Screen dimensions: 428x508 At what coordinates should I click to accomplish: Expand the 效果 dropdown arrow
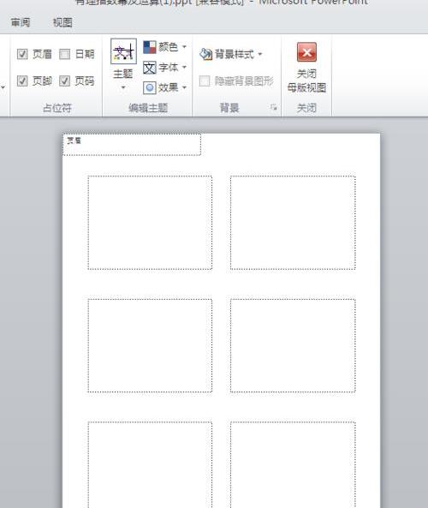[x=184, y=87]
